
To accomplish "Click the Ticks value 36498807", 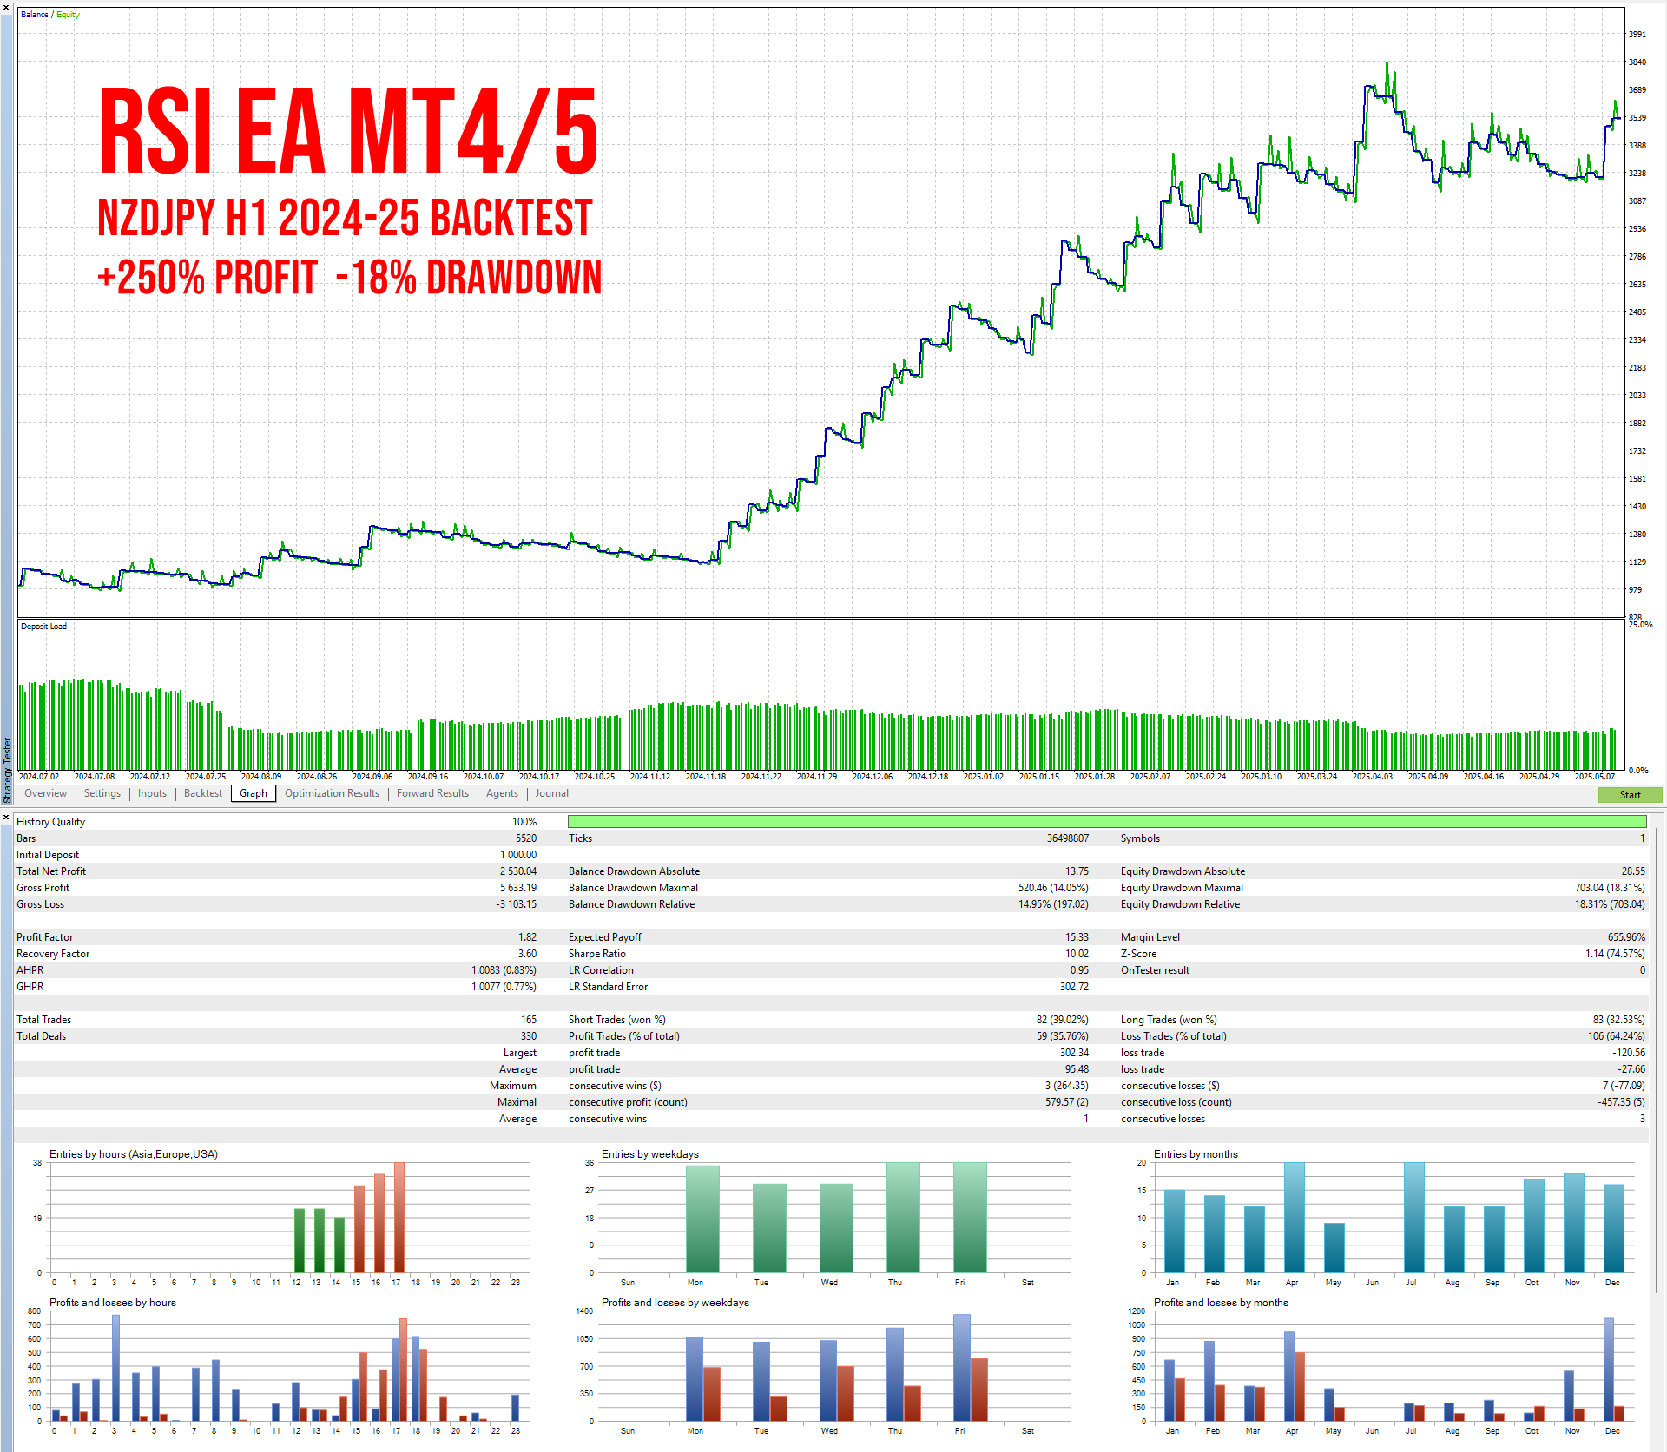I will (x=1067, y=838).
